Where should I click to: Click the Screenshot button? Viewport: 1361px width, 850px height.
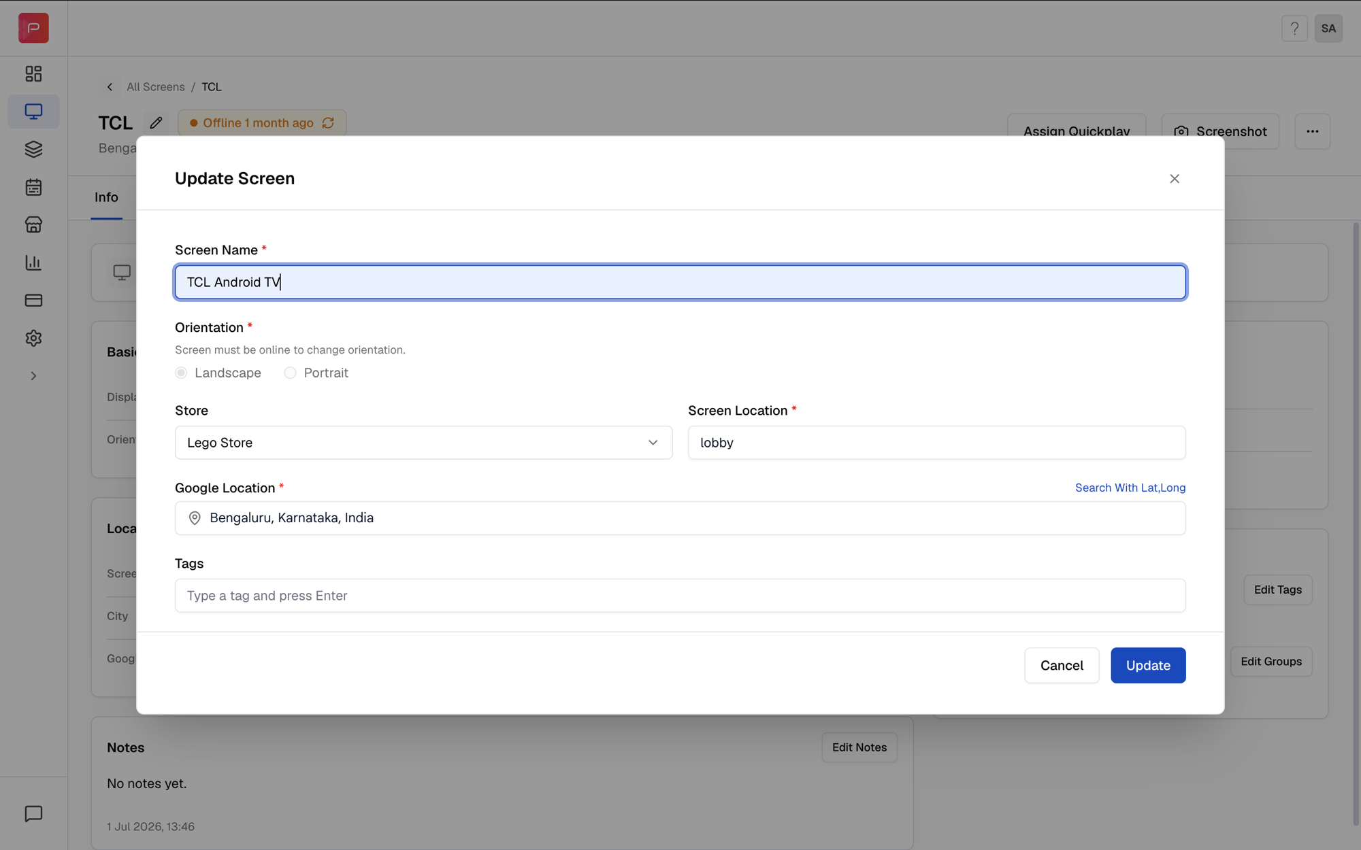(x=1220, y=131)
